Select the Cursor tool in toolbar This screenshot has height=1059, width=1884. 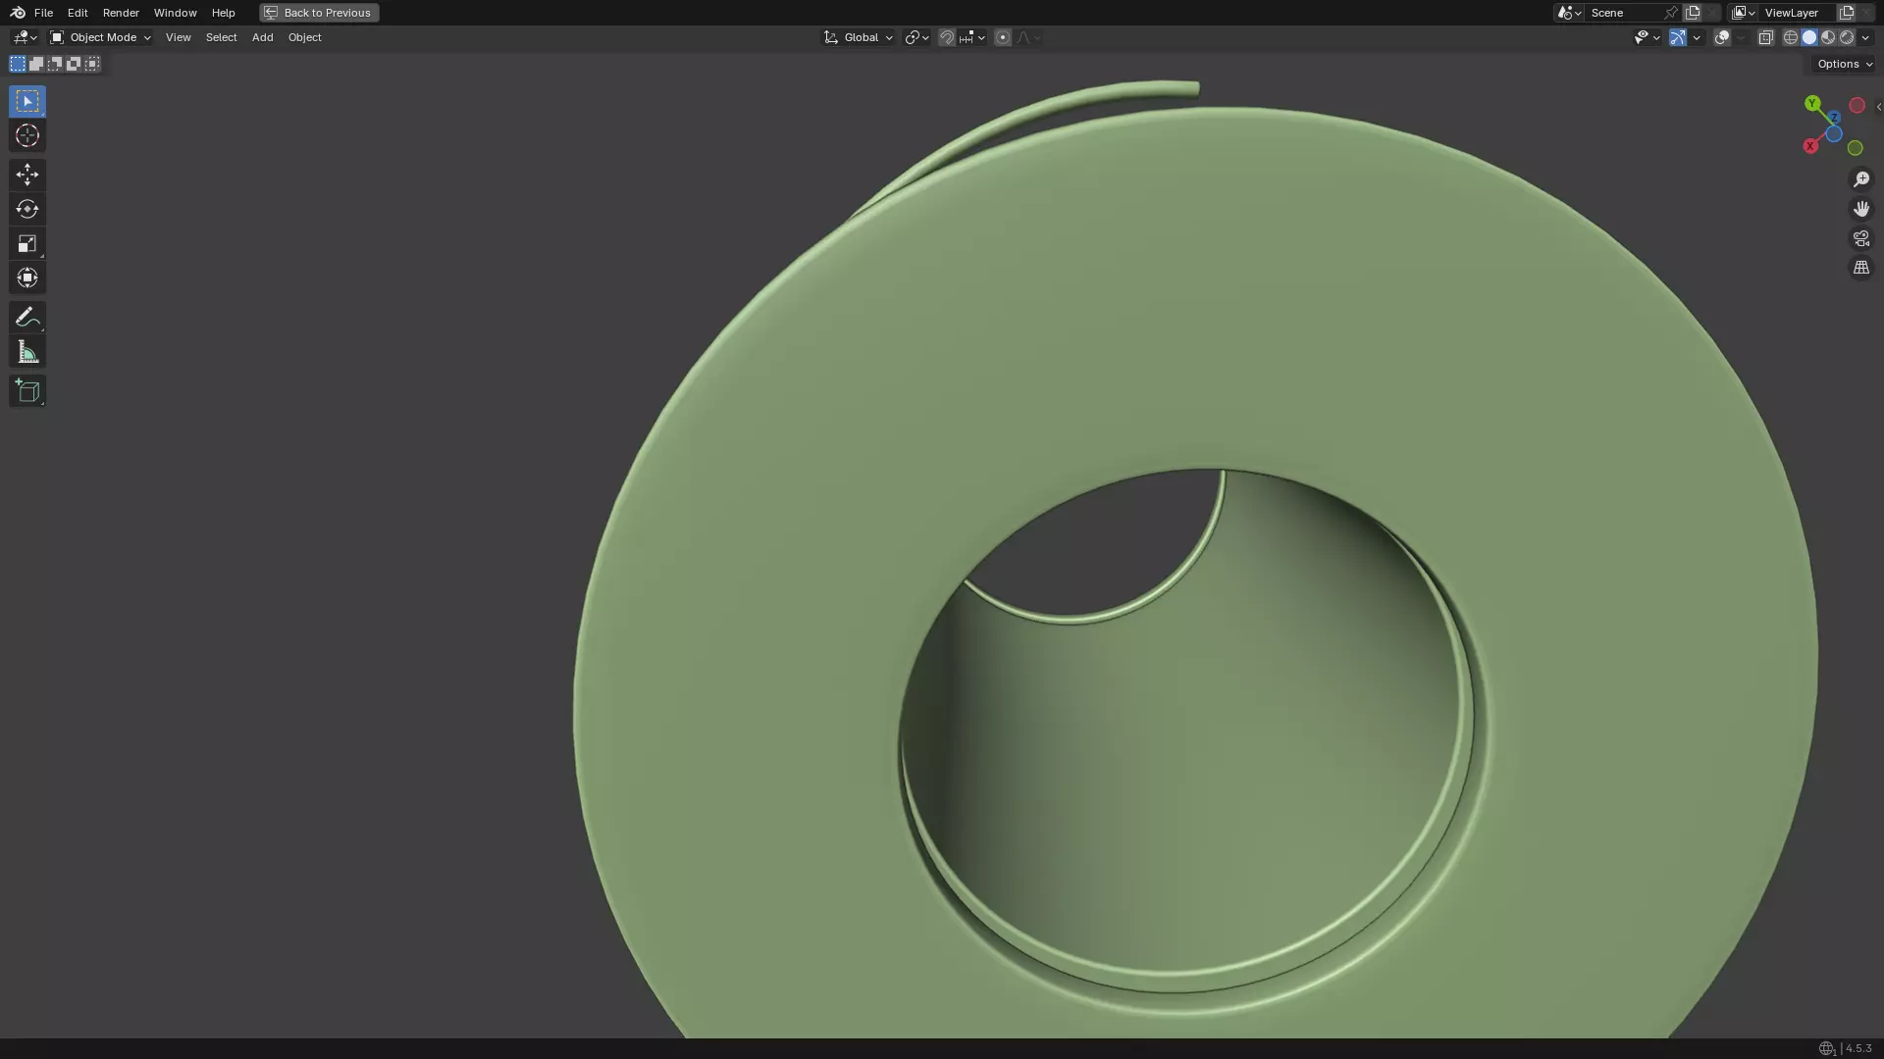pos(27,136)
